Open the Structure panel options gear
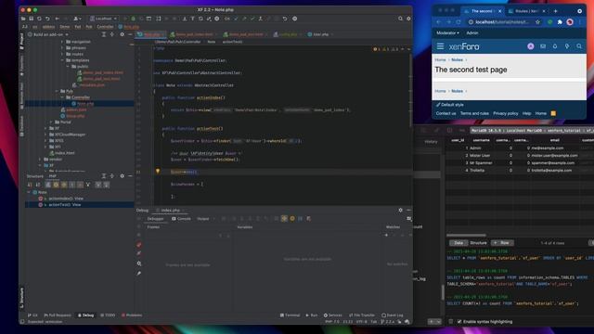Image resolution: width=594 pixels, height=334 pixels. coord(122,176)
